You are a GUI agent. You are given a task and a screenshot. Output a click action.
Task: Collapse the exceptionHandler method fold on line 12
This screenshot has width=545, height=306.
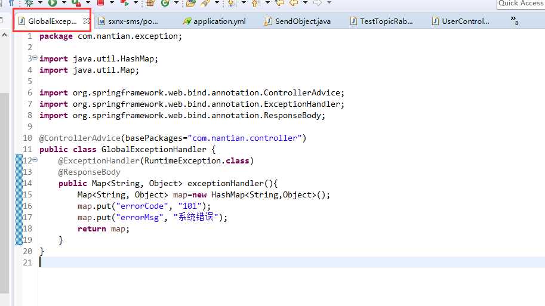click(35, 160)
